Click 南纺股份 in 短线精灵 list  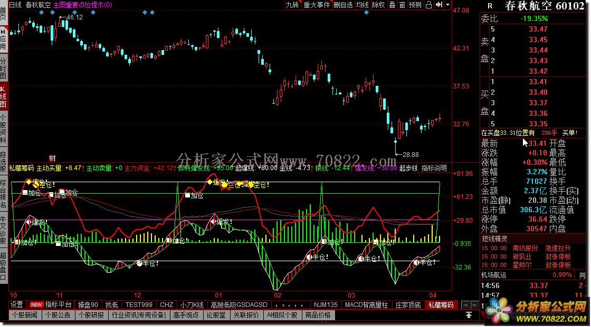click(x=525, y=249)
